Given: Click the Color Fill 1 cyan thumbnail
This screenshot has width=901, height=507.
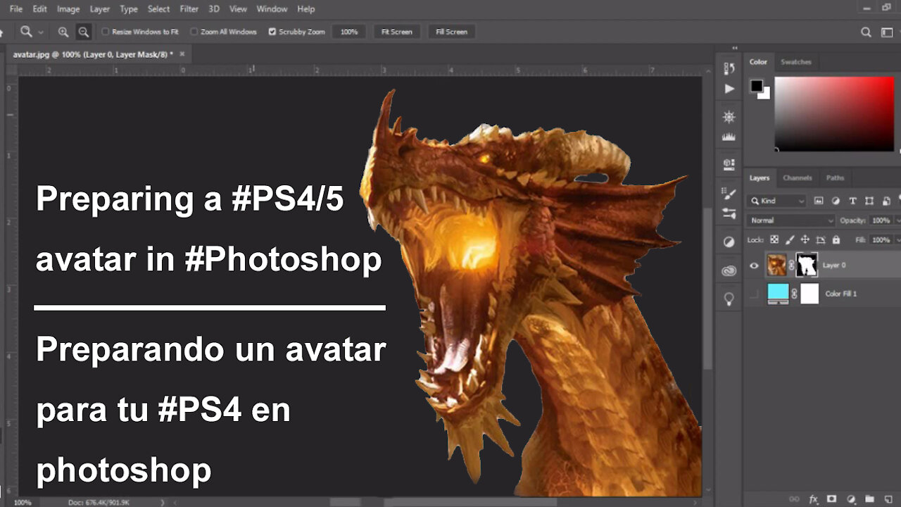Looking at the screenshot, I should click(778, 294).
